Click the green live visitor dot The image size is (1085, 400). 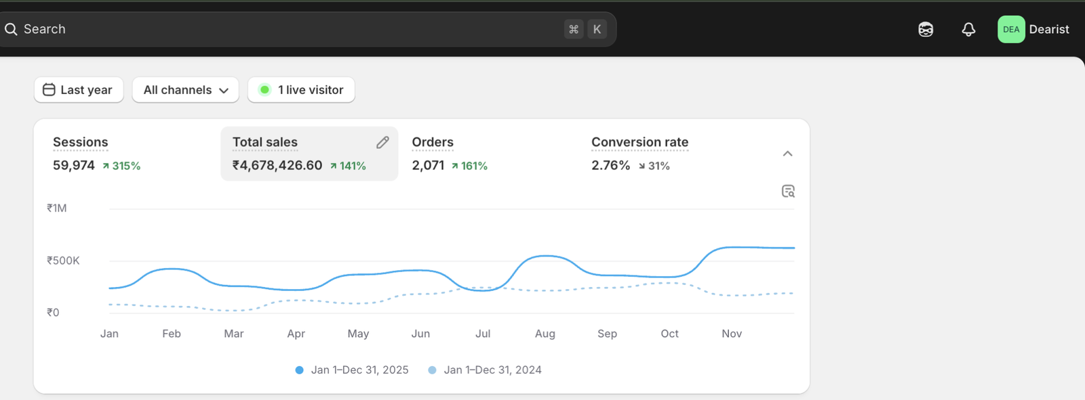(x=264, y=90)
